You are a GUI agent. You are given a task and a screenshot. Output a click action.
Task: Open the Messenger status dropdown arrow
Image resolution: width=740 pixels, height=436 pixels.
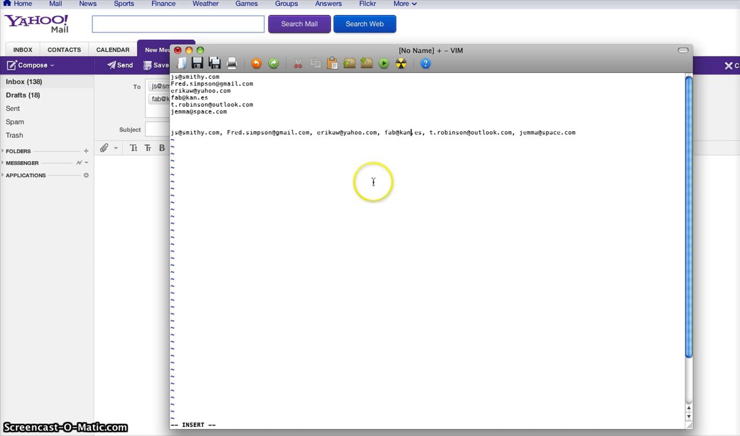[87, 163]
